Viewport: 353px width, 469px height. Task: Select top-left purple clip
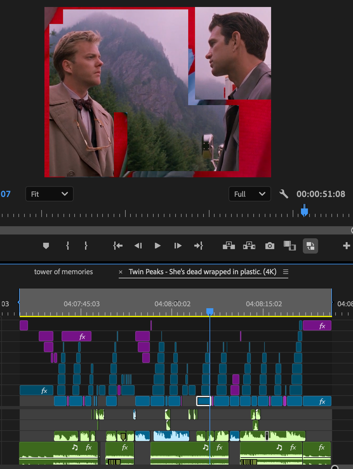(x=24, y=325)
